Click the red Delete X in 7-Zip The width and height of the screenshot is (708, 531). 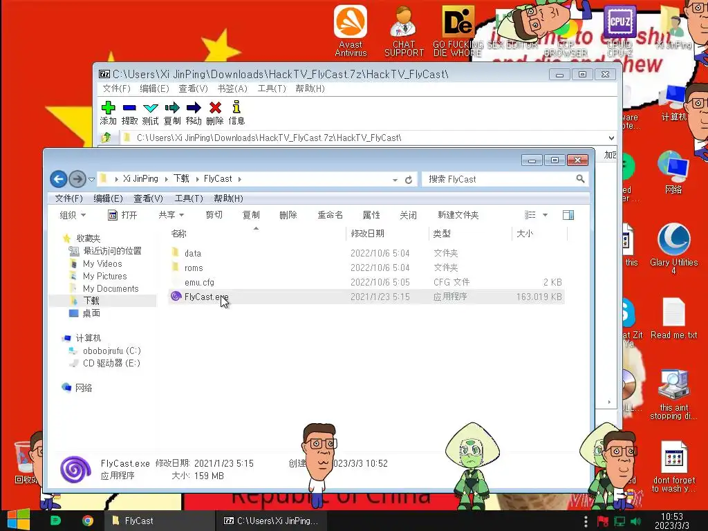(215, 112)
